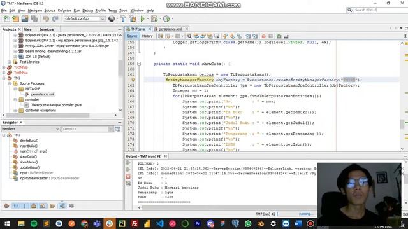
Task: Click the red Start Macro Recording icon
Action: (x=263, y=36)
